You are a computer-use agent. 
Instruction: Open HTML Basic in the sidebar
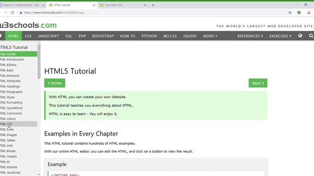coord(19,70)
